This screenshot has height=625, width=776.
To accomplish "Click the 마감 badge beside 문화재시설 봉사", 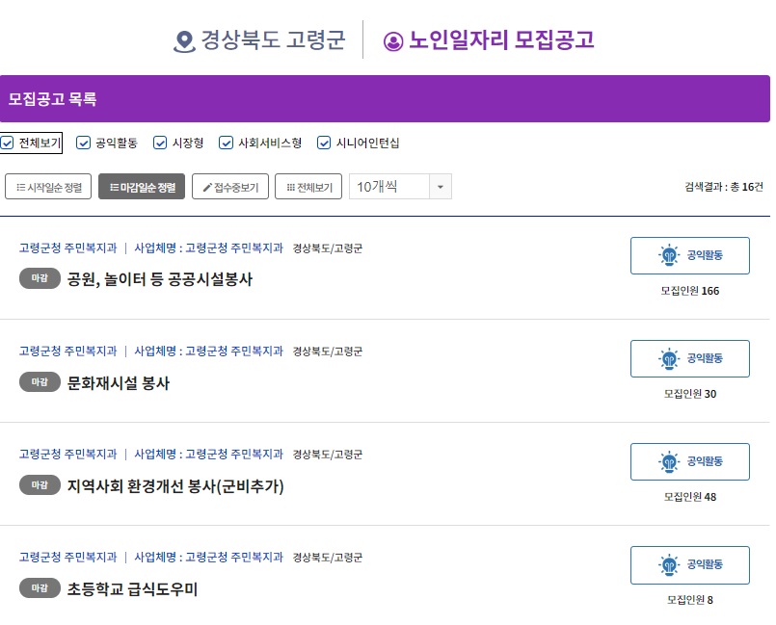I will [40, 382].
